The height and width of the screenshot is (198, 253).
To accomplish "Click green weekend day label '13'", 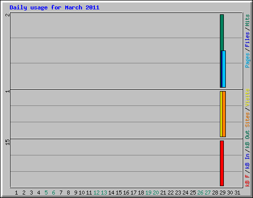I will coord(104,193).
